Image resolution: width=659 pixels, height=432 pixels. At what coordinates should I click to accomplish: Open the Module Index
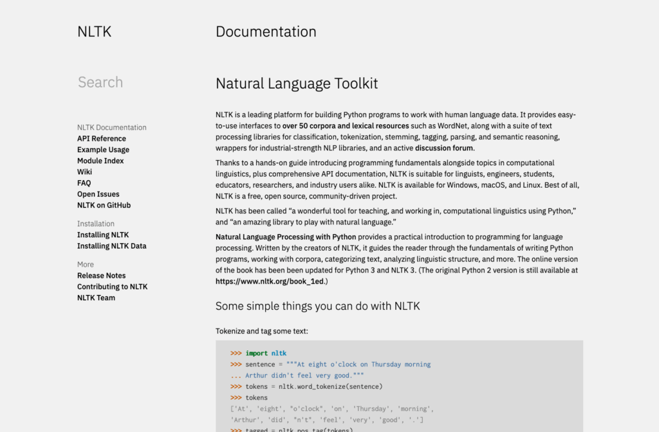(x=100, y=161)
